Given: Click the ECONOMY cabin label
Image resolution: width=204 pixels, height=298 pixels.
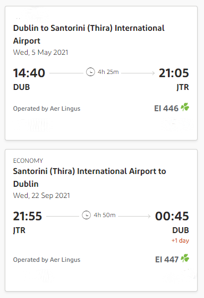Looking at the screenshot, I should [28, 161].
